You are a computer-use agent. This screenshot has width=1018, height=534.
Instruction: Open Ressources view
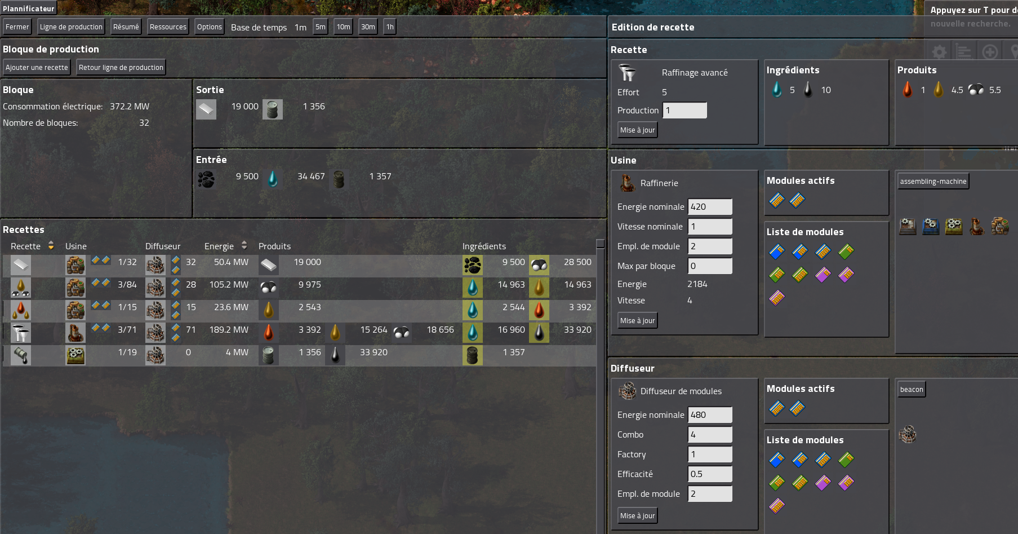168,27
